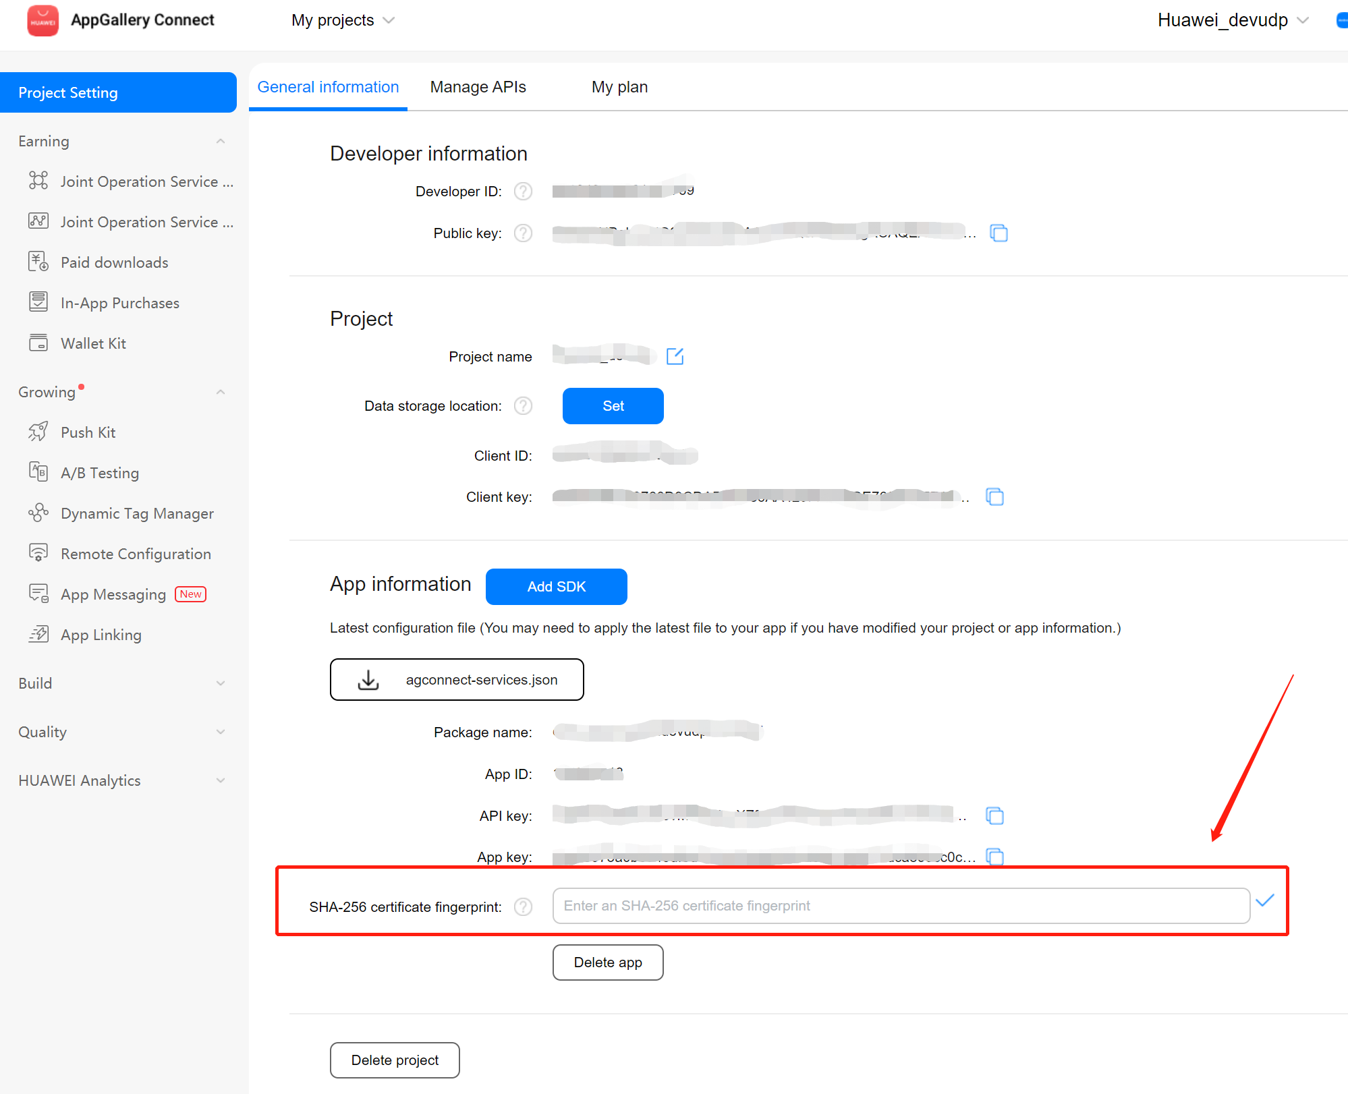Open Push Kit in the sidebar

point(88,432)
